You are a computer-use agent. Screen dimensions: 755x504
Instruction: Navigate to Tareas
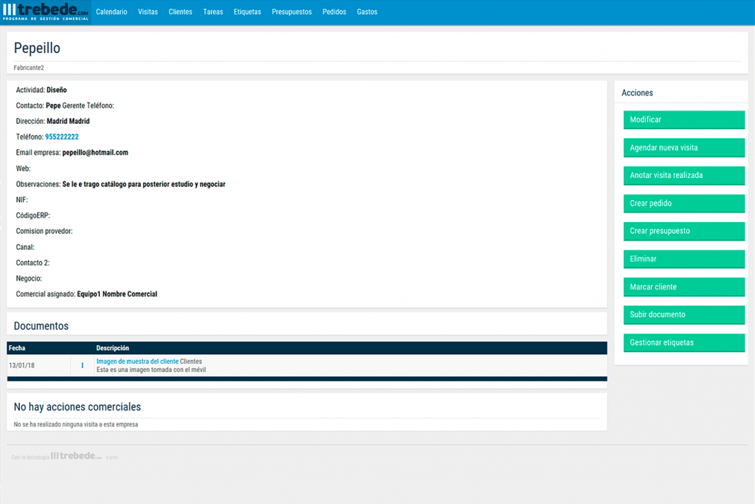(213, 12)
